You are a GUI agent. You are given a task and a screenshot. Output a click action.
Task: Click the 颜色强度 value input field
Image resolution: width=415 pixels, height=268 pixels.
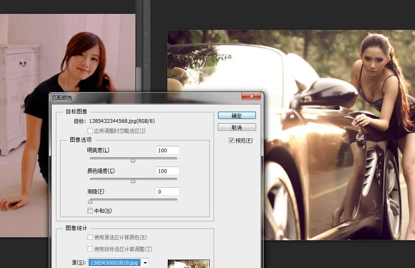coord(167,171)
